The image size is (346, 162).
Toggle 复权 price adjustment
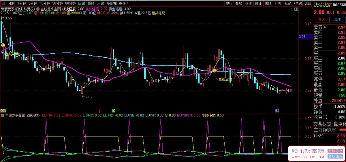click(x=229, y=3)
